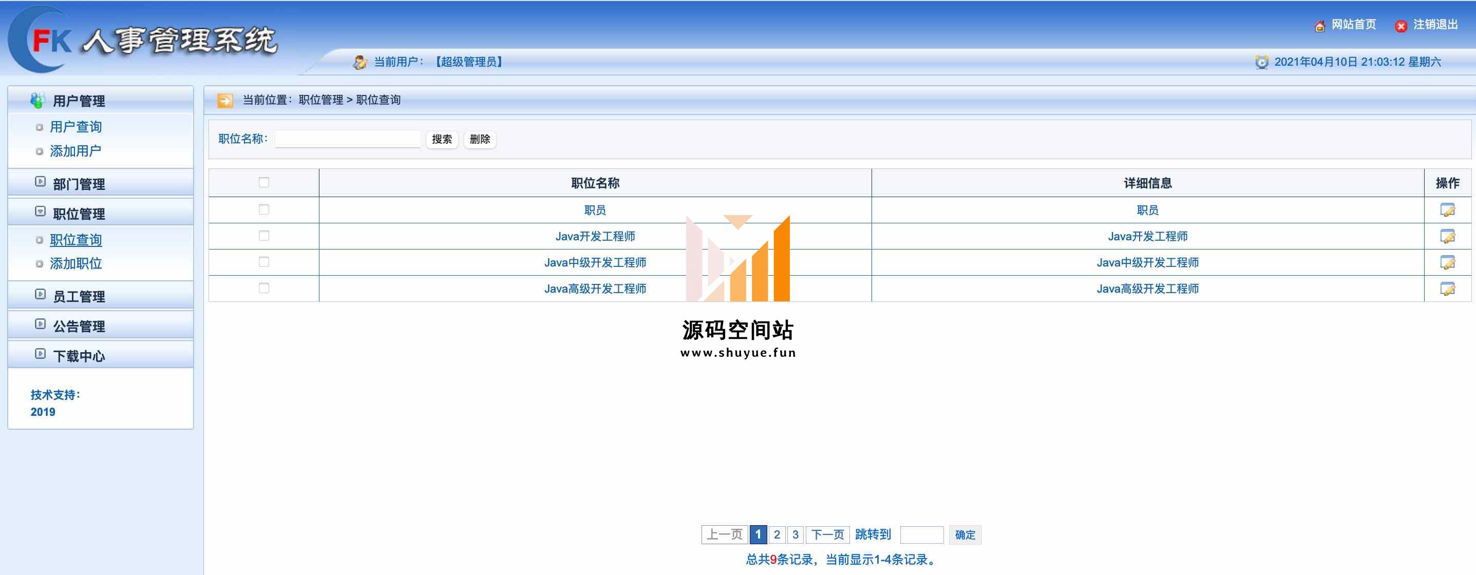
Task: Click the red logout icon beside 注销退出
Action: 1401,26
